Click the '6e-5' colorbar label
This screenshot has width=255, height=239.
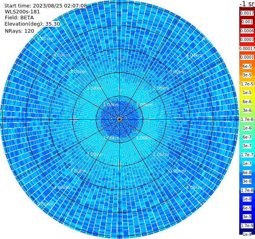pyautogui.click(x=247, y=66)
